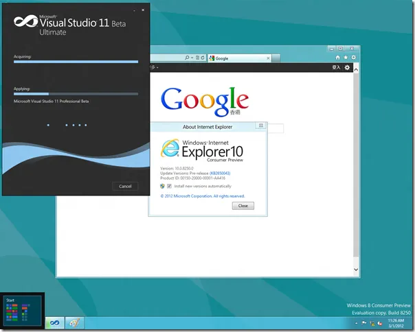
Task: Open the network tray icon
Action: [x=372, y=323]
